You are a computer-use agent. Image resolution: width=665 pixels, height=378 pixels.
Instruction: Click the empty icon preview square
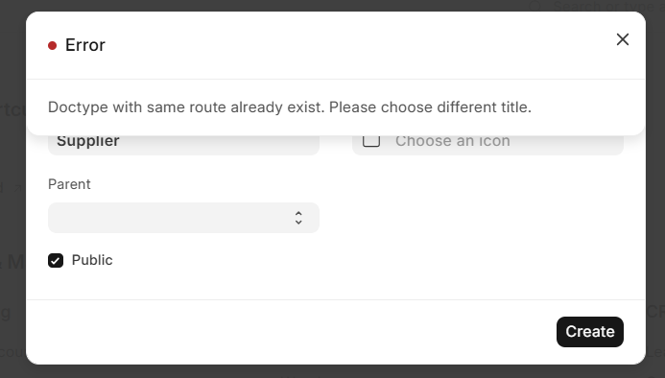pos(371,140)
